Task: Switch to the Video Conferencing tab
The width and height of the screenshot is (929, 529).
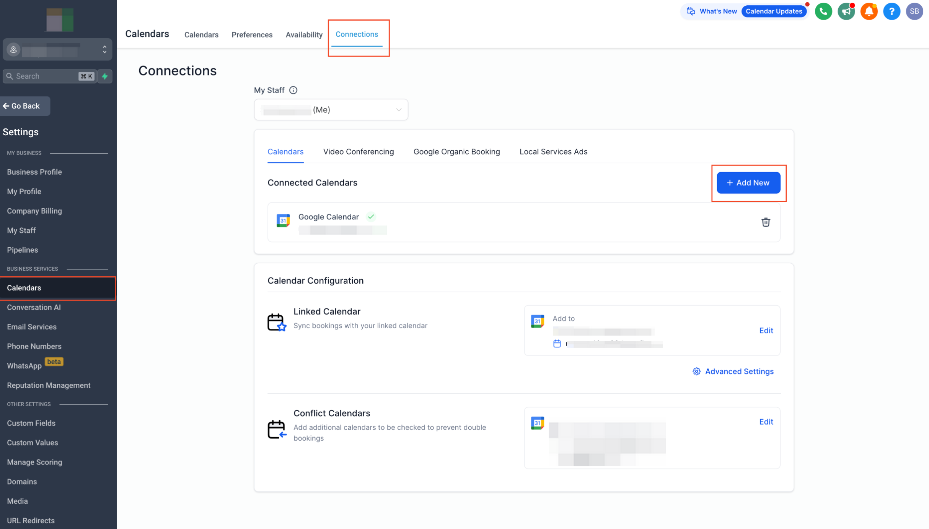Action: [358, 152]
